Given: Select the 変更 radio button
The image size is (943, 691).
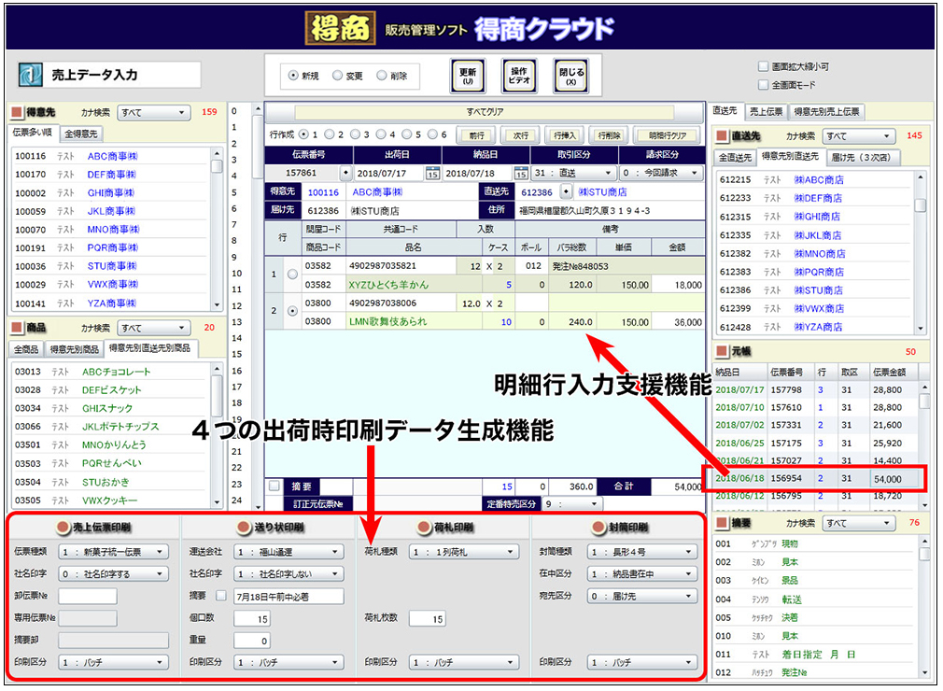Looking at the screenshot, I should pyautogui.click(x=337, y=76).
